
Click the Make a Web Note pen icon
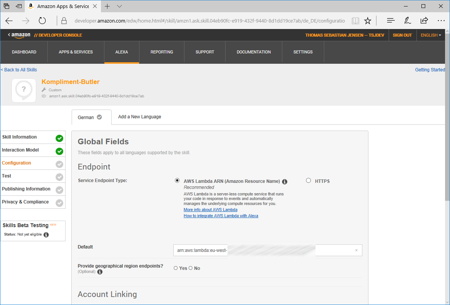point(407,21)
